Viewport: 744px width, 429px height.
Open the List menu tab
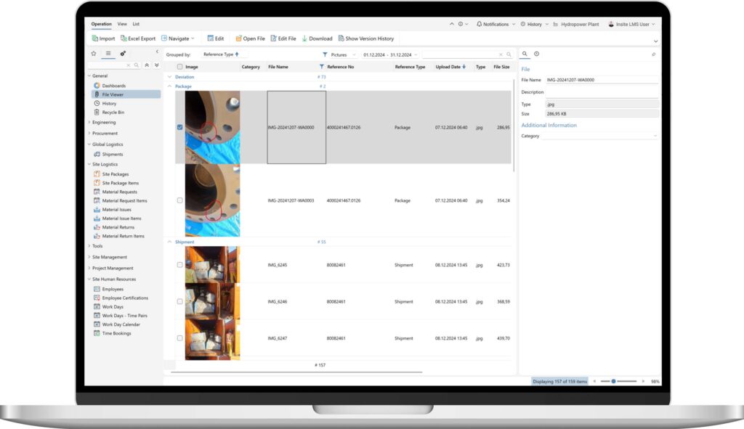136,24
